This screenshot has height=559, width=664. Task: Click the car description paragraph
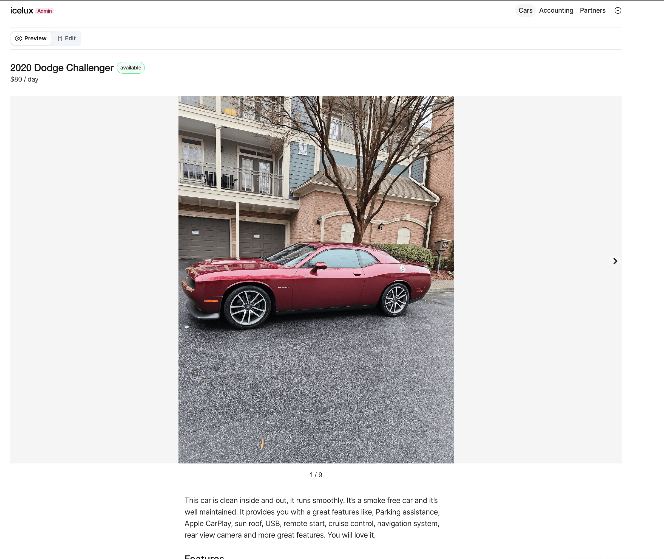(312, 518)
